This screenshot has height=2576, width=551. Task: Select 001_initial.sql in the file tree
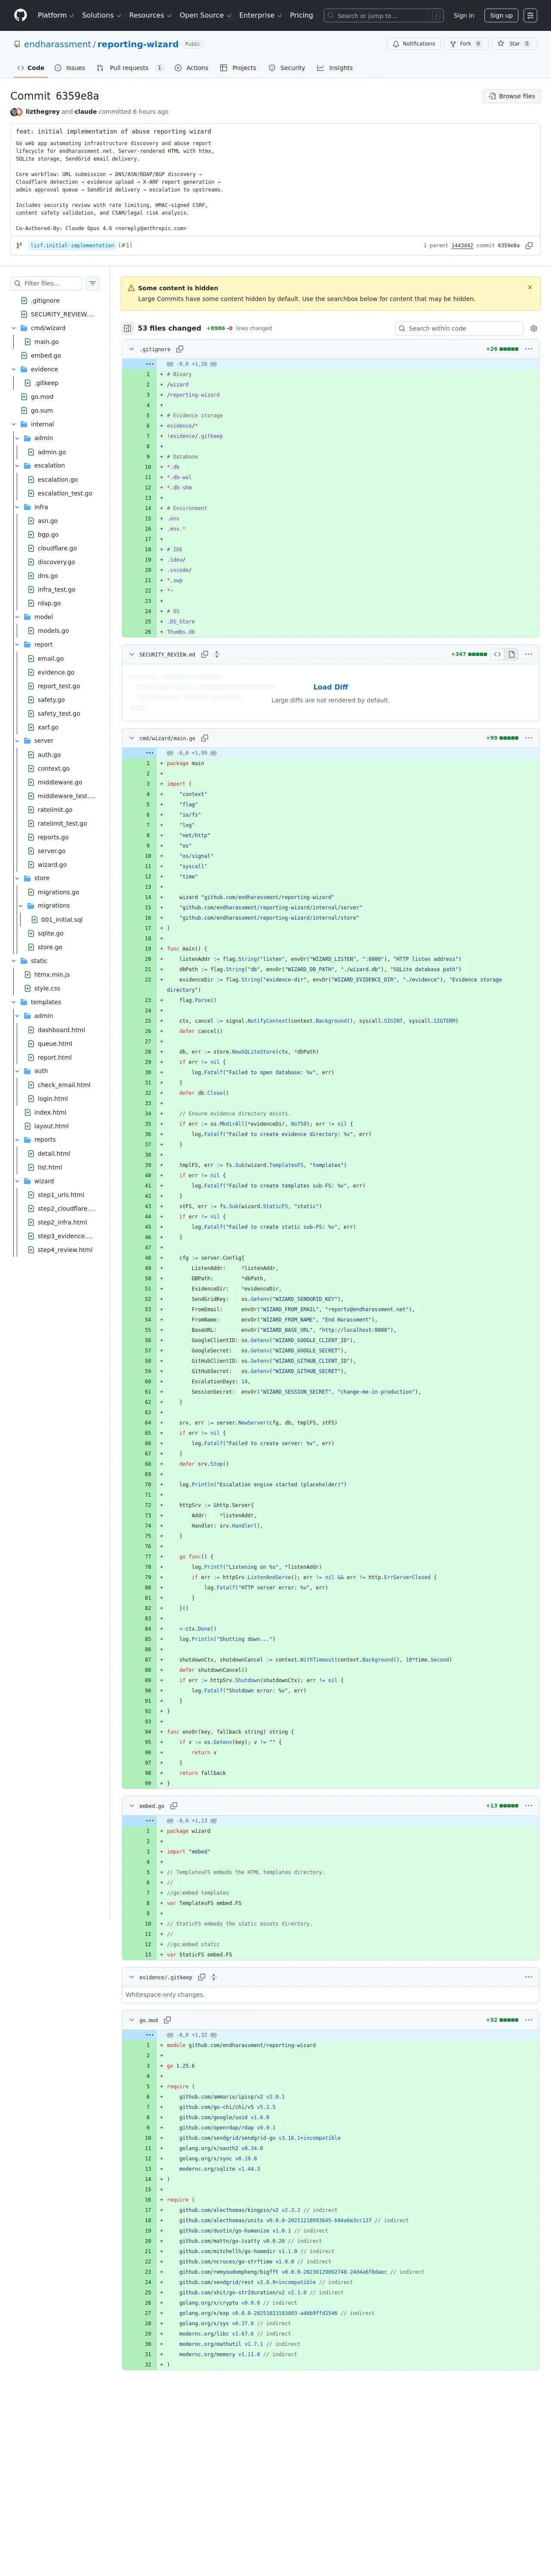[61, 919]
